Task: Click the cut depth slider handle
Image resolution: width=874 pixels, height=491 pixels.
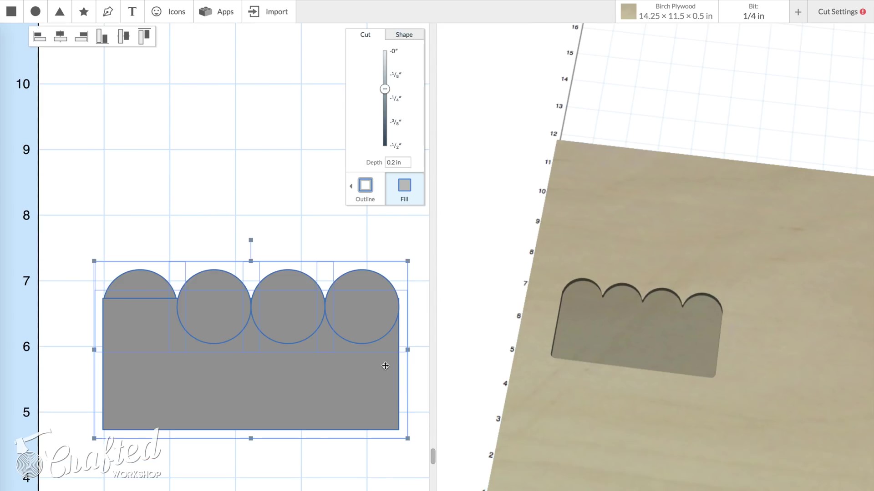Action: click(385, 89)
